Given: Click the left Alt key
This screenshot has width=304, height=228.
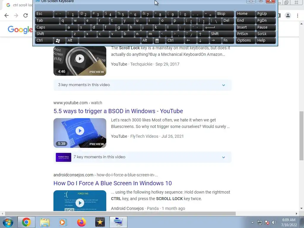Looking at the screenshot, I should pyautogui.click(x=72, y=40).
